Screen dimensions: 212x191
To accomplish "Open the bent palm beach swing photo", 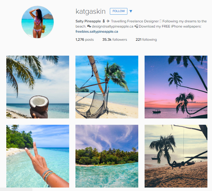I will pyautogui.click(x=176, y=156).
